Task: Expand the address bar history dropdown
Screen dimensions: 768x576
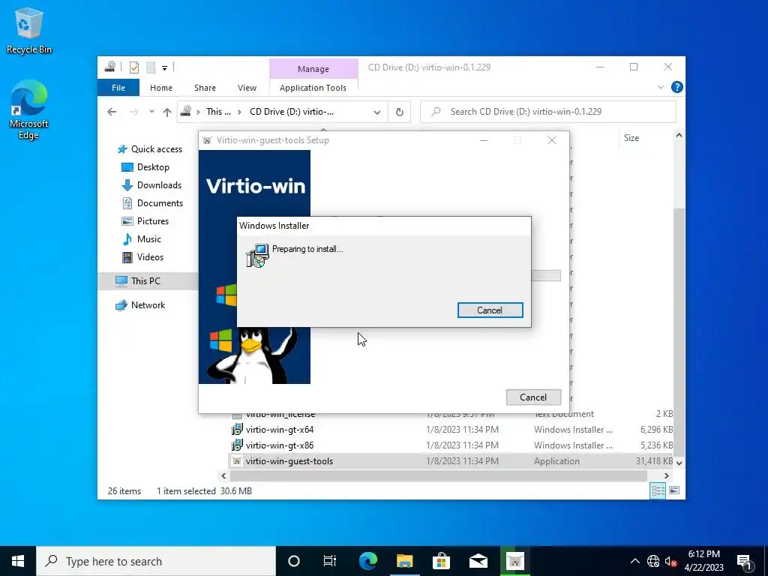Action: point(376,112)
